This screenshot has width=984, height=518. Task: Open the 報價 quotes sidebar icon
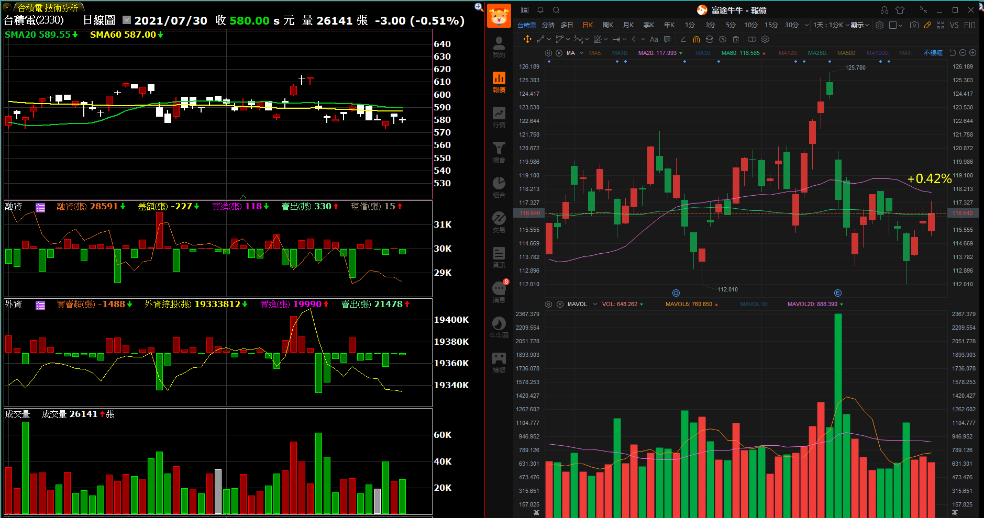click(x=499, y=82)
